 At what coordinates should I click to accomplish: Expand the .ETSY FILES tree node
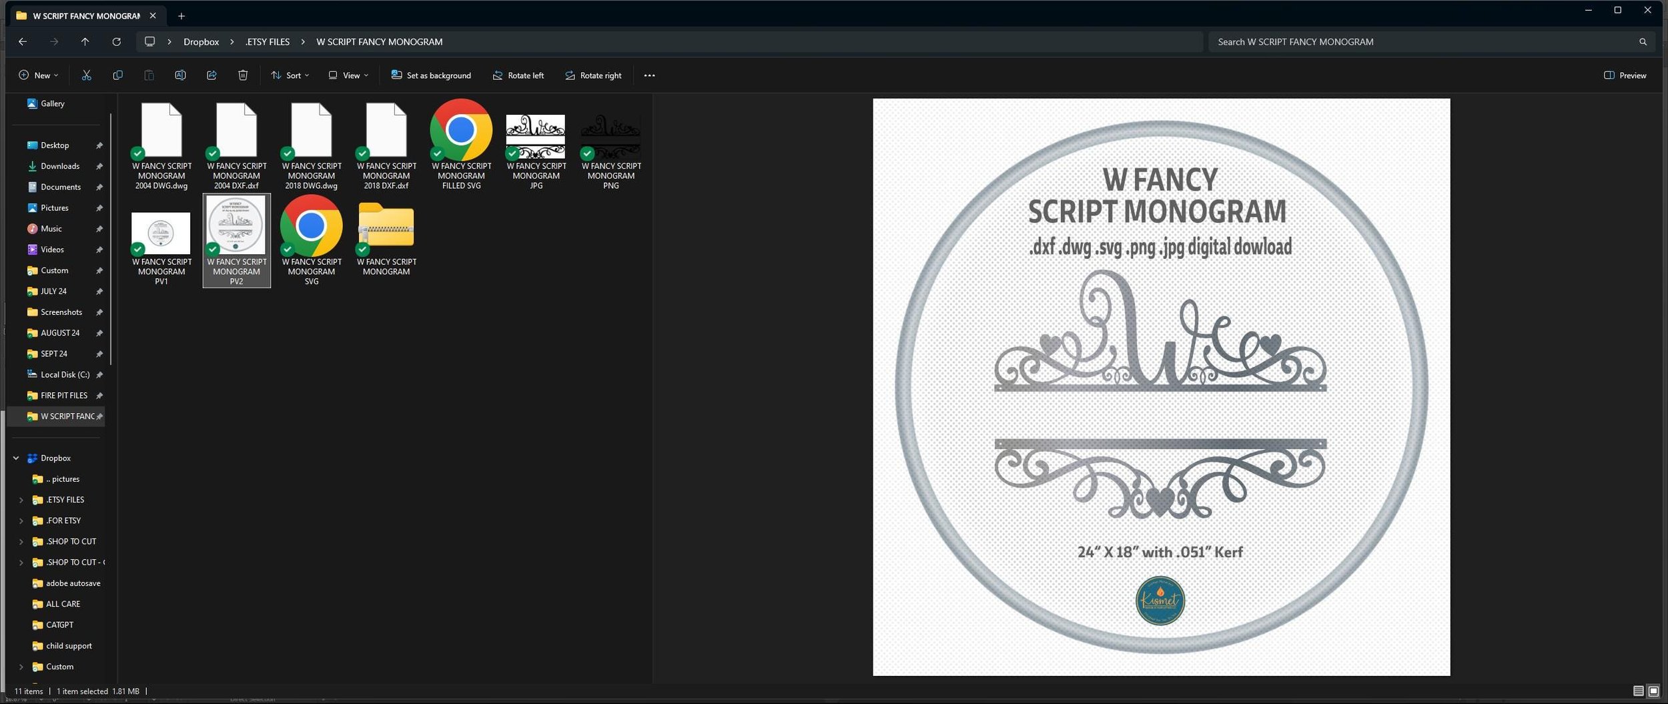(21, 500)
